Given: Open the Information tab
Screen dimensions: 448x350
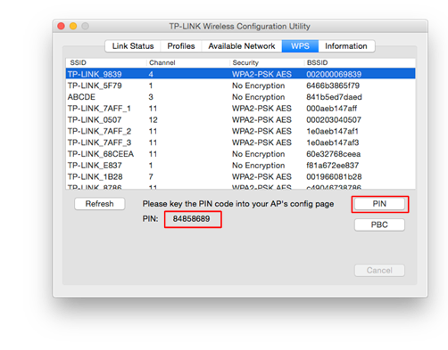Looking at the screenshot, I should [x=346, y=46].
